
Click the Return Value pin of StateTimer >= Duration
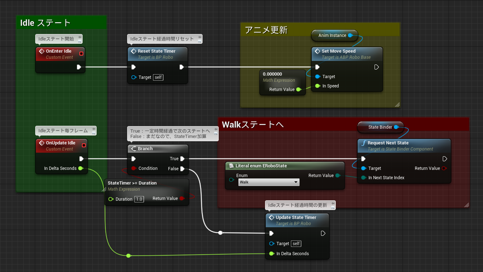click(x=182, y=199)
